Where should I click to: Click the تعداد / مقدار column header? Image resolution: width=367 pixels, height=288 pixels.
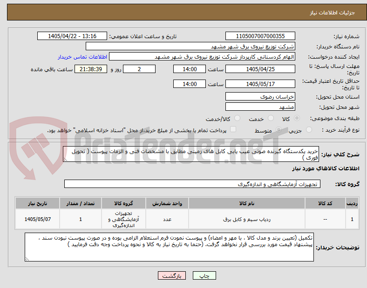pyautogui.click(x=81, y=203)
